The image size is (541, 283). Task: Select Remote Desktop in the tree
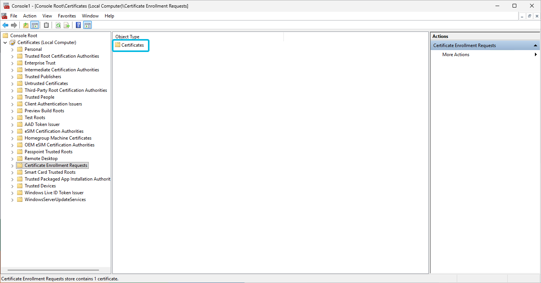pyautogui.click(x=41, y=159)
